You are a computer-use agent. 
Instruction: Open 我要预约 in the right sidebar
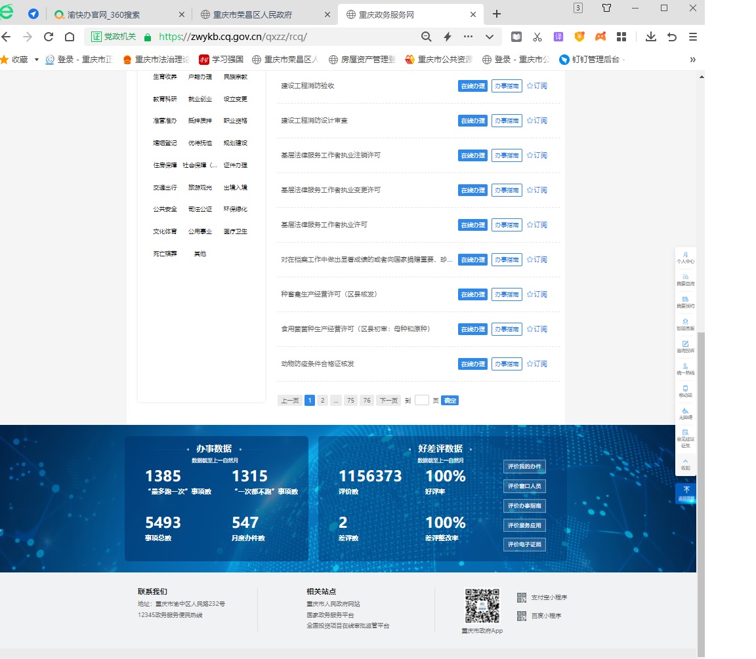tap(686, 302)
